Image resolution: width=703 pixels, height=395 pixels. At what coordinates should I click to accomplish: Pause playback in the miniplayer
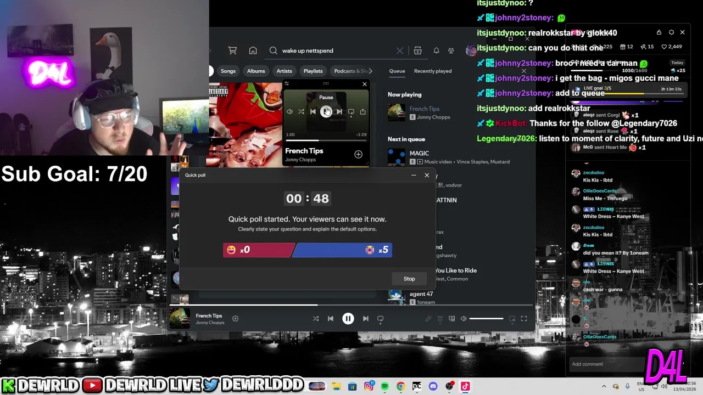tap(326, 112)
